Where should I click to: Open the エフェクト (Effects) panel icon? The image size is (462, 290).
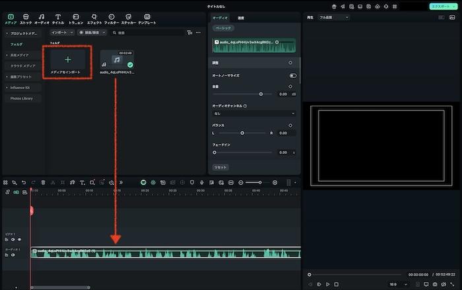click(x=94, y=18)
